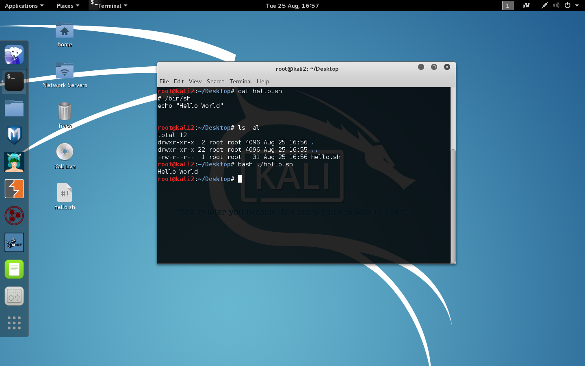Click the 'total 12' output line
The image size is (585, 366).
pyautogui.click(x=172, y=135)
